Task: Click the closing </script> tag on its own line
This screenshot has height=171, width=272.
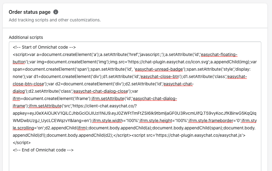Action: coord(22,143)
